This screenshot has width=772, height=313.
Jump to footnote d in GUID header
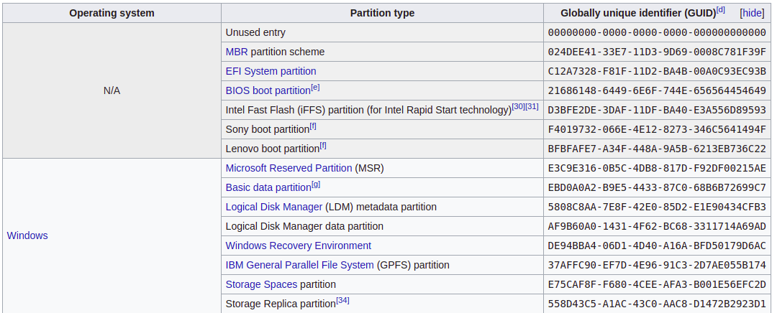tap(721, 10)
